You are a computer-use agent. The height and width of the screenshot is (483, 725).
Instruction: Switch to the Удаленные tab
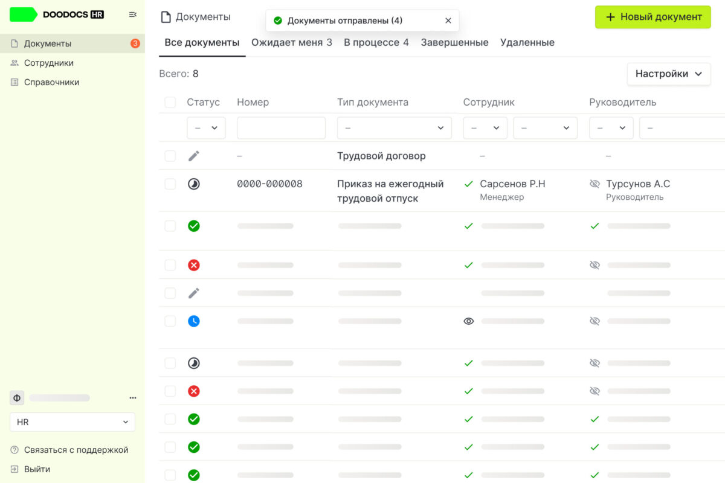pyautogui.click(x=527, y=42)
